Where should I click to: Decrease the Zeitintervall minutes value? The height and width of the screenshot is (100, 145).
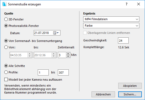pos(68,56)
